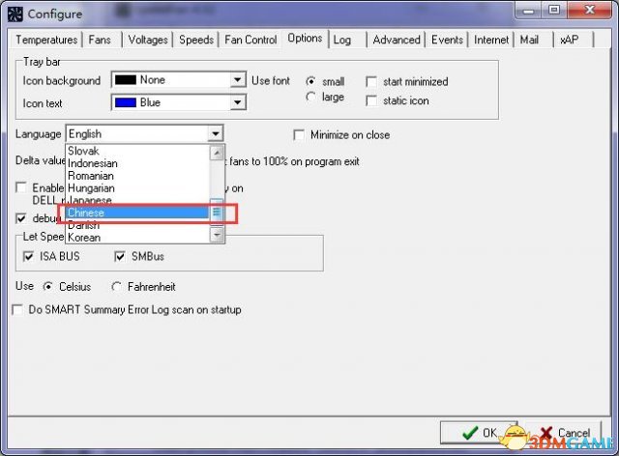The width and height of the screenshot is (619, 456).
Task: Click the language list scroll-down arrow
Action: (x=217, y=235)
